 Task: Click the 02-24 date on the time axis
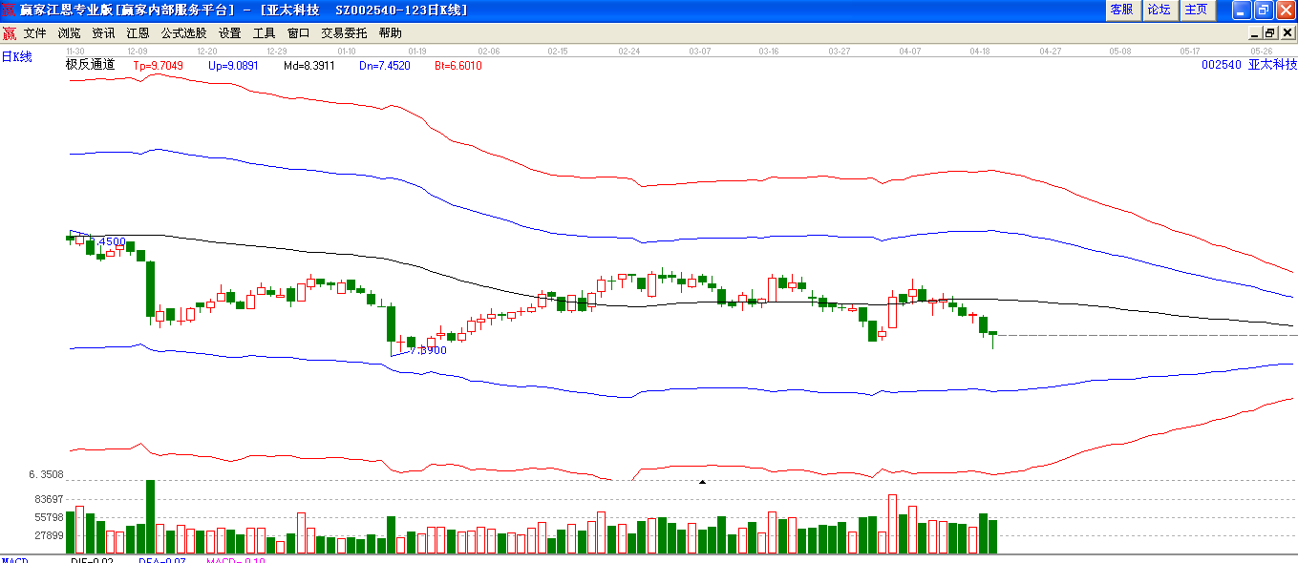point(629,51)
